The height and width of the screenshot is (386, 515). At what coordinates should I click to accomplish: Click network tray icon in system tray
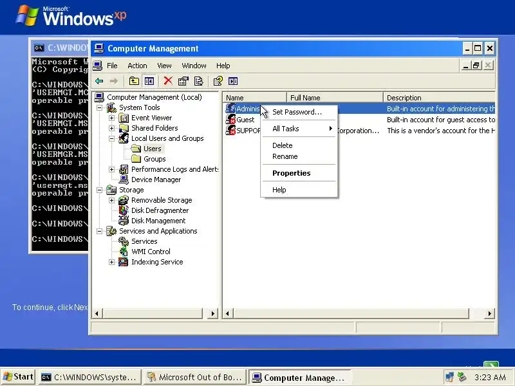pos(449,377)
